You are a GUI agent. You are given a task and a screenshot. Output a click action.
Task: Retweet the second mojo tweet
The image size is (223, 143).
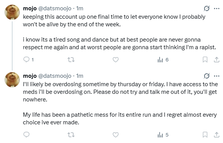[71, 135]
